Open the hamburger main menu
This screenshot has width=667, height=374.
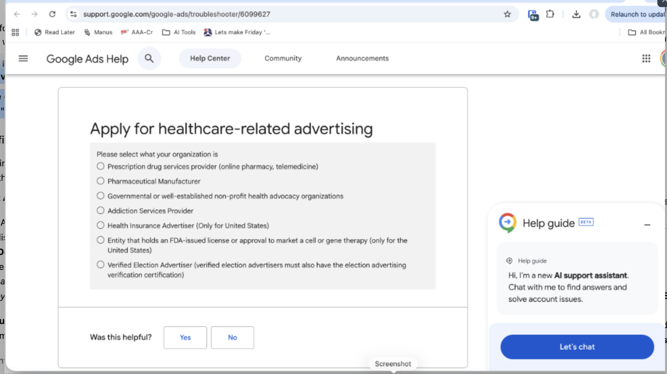click(23, 58)
